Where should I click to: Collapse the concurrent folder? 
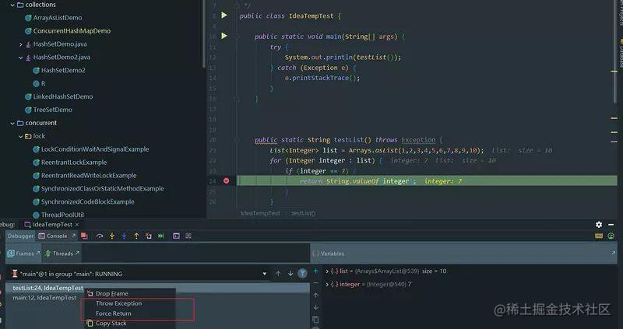tap(12, 124)
